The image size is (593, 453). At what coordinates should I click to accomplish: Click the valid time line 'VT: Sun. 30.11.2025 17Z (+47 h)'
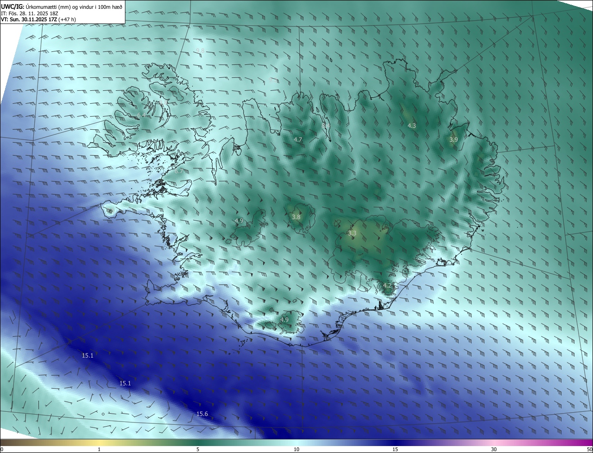pos(38,19)
